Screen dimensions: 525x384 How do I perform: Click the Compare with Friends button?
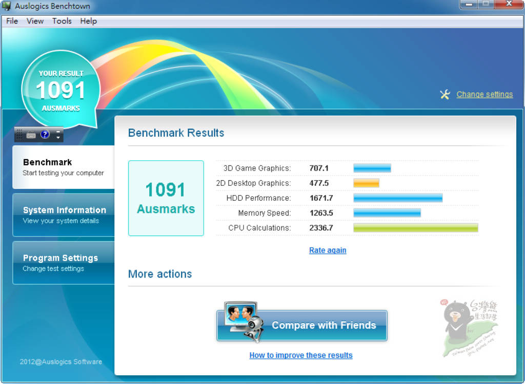(x=302, y=325)
